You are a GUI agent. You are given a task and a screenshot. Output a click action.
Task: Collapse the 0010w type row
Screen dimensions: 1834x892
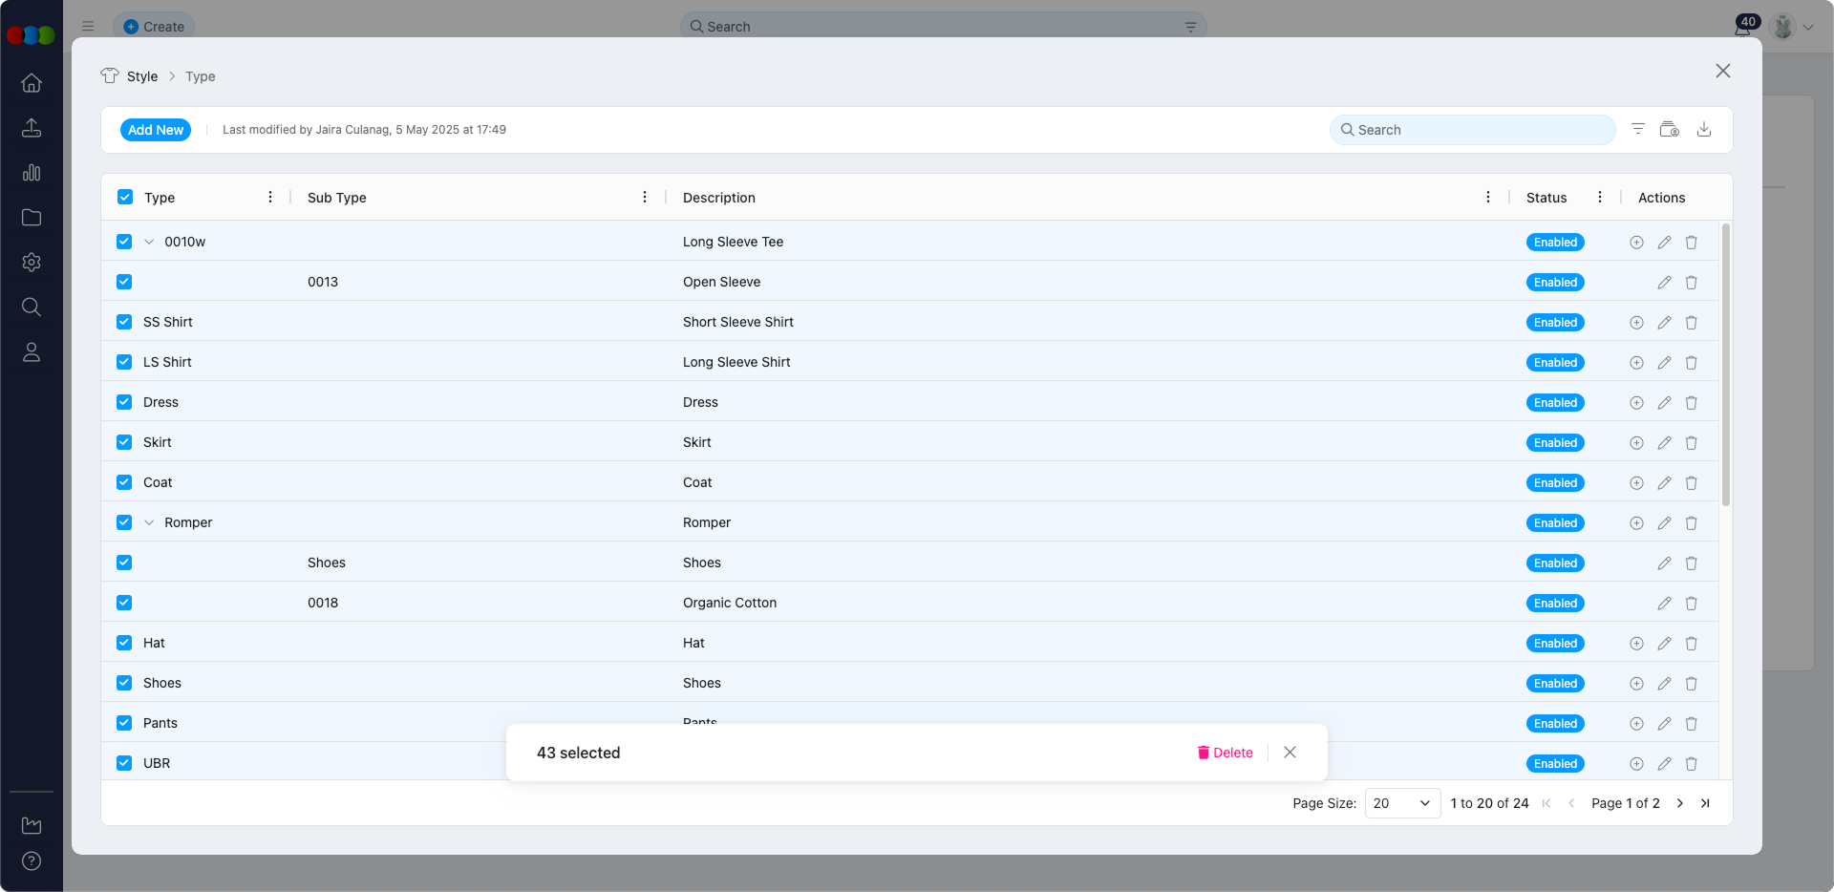click(x=149, y=243)
